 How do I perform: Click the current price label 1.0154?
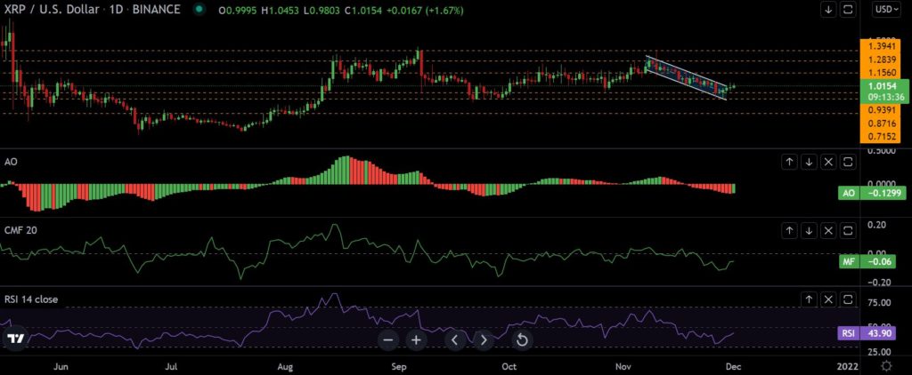(883, 86)
